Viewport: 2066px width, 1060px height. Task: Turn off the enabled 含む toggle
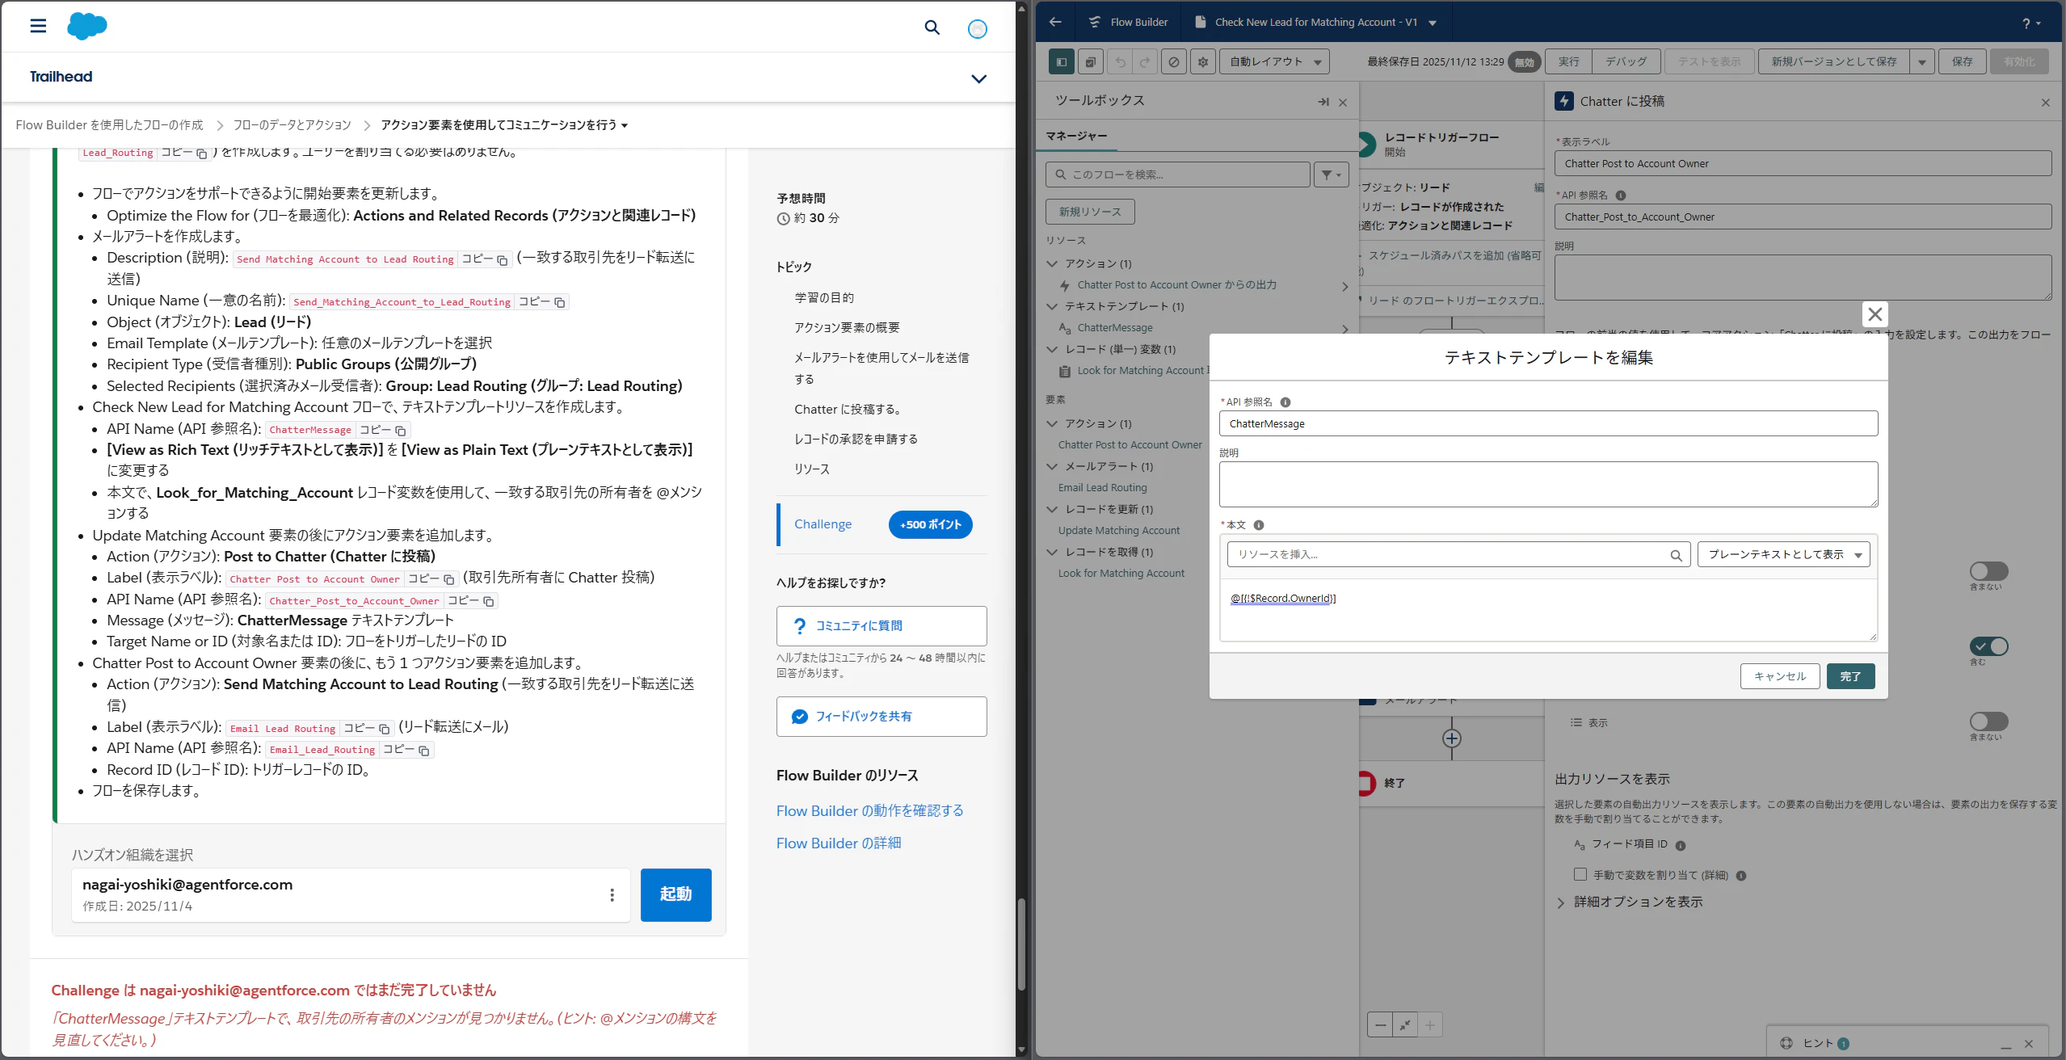[1988, 646]
